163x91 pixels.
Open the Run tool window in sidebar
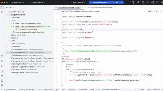[x=2, y=61]
